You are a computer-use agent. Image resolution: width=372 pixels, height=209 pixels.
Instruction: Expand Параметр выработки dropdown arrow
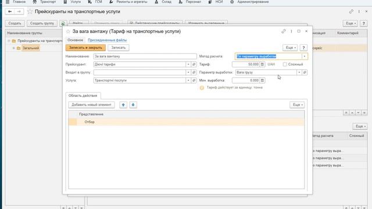pos(299,72)
